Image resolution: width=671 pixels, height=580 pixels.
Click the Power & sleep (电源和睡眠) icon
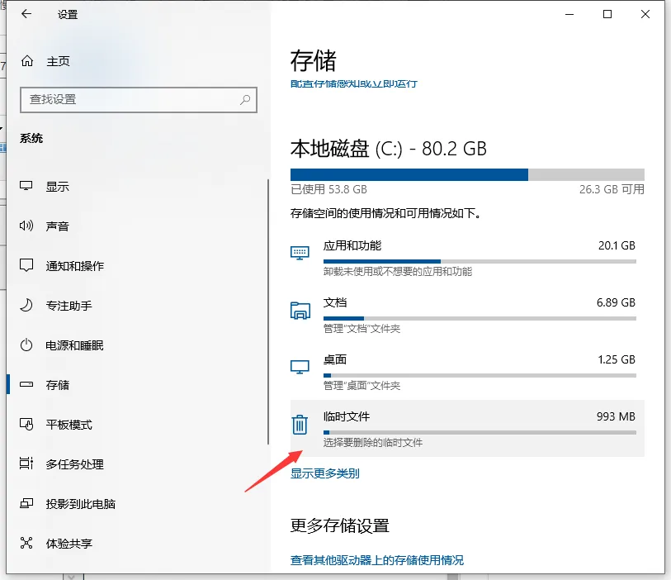coord(26,345)
